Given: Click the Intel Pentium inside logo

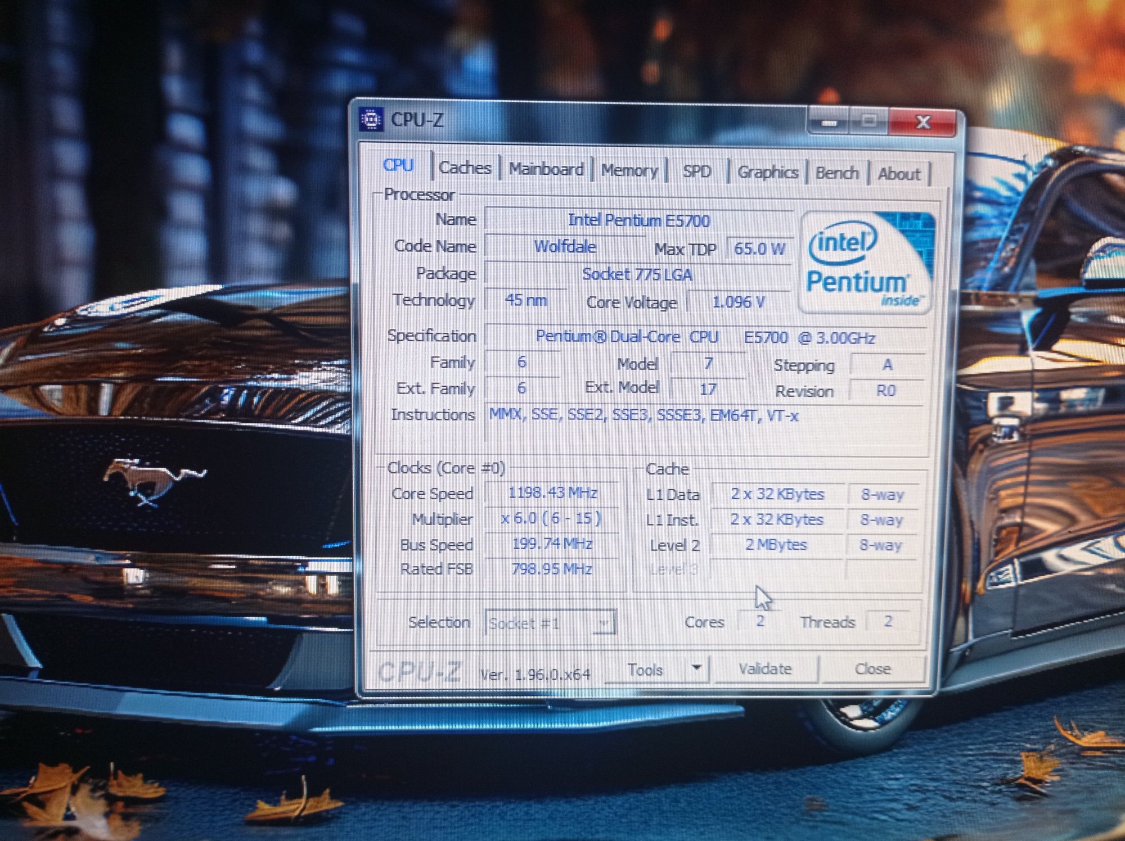Looking at the screenshot, I should tap(866, 263).
